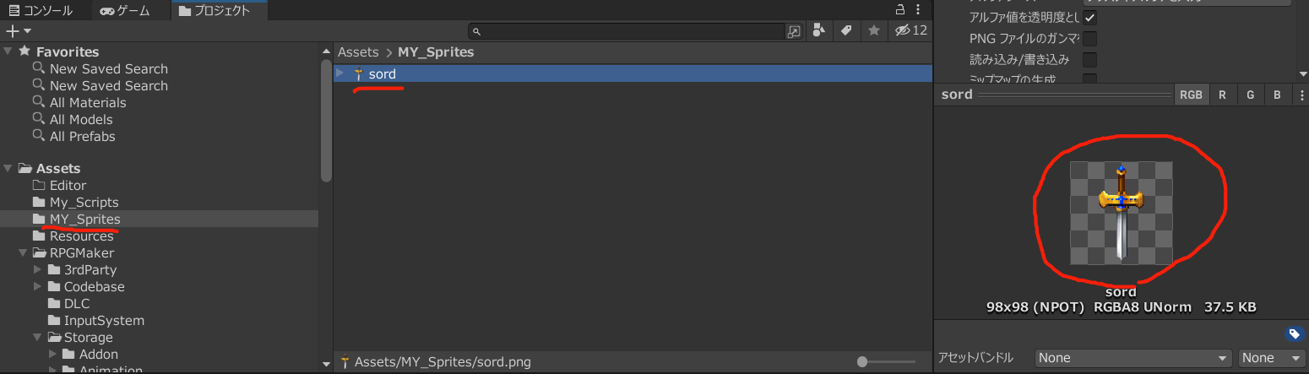Viewport: 1309px width, 374px height.
Task: Show only the R channel preview
Action: point(1222,95)
